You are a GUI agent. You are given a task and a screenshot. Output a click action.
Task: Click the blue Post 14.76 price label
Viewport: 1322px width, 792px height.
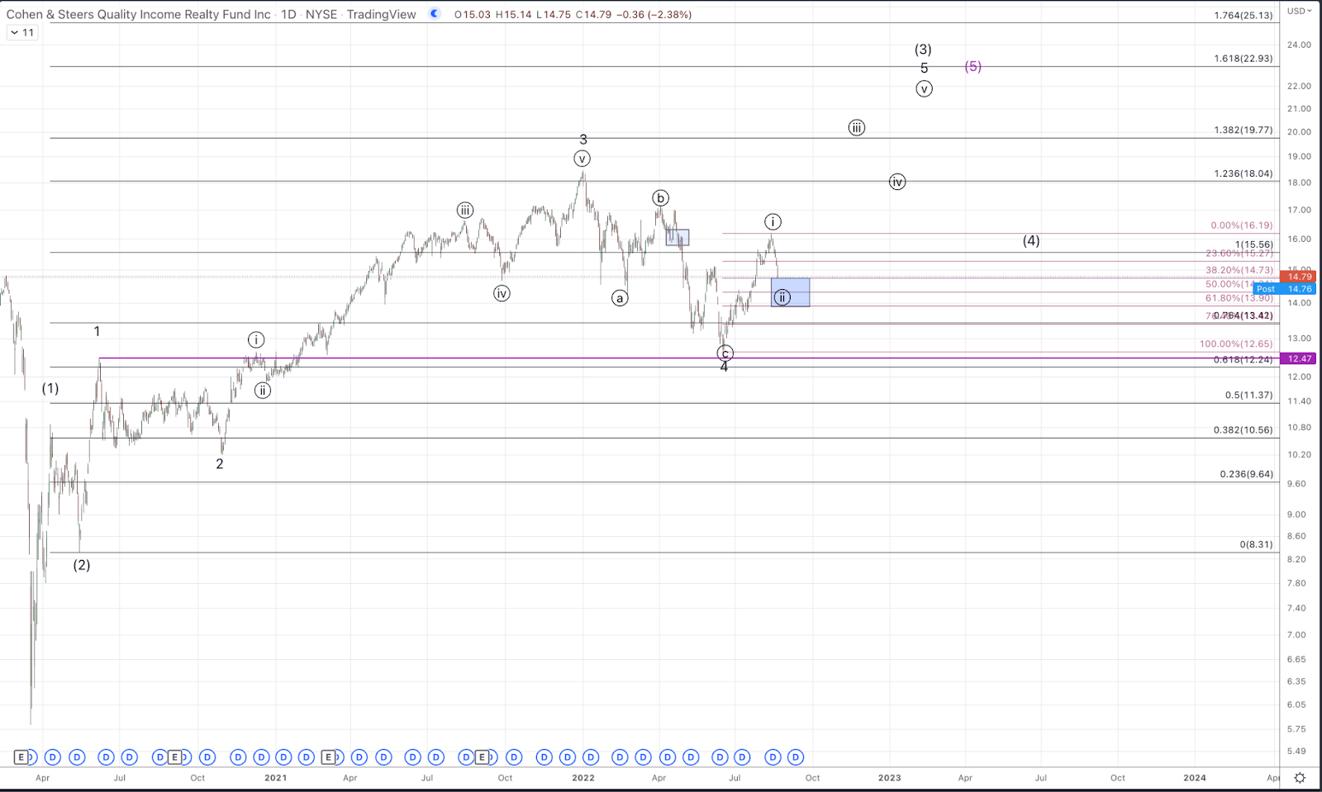pos(1285,289)
